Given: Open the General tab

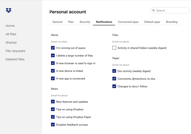Looking at the screenshot, I should pos(57,22).
